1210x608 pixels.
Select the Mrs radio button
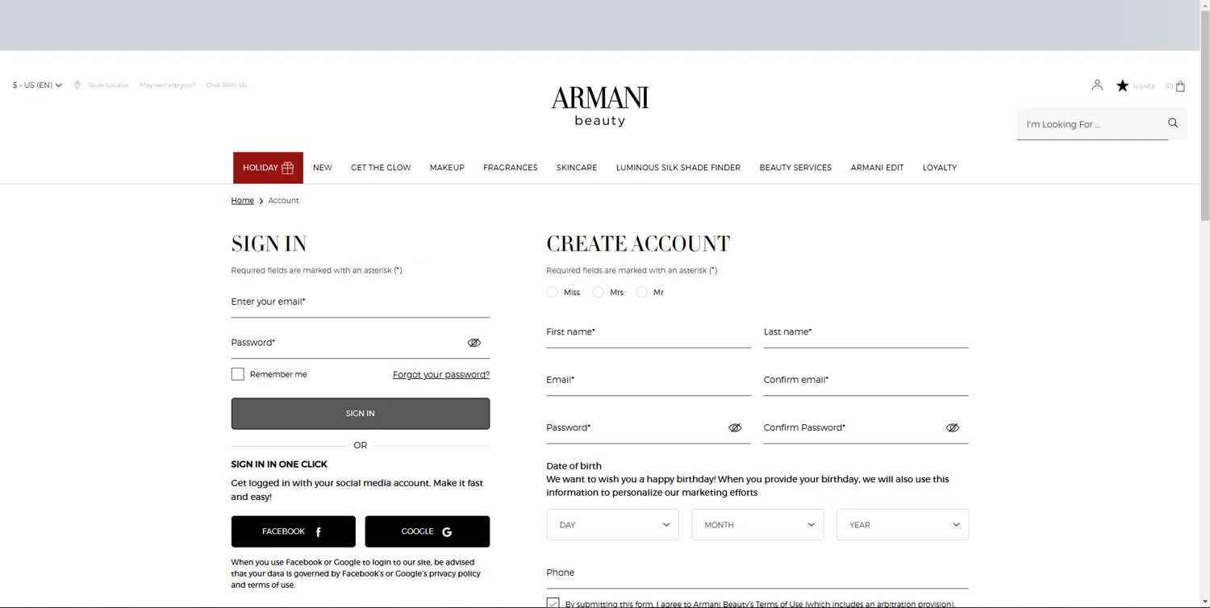(x=598, y=292)
